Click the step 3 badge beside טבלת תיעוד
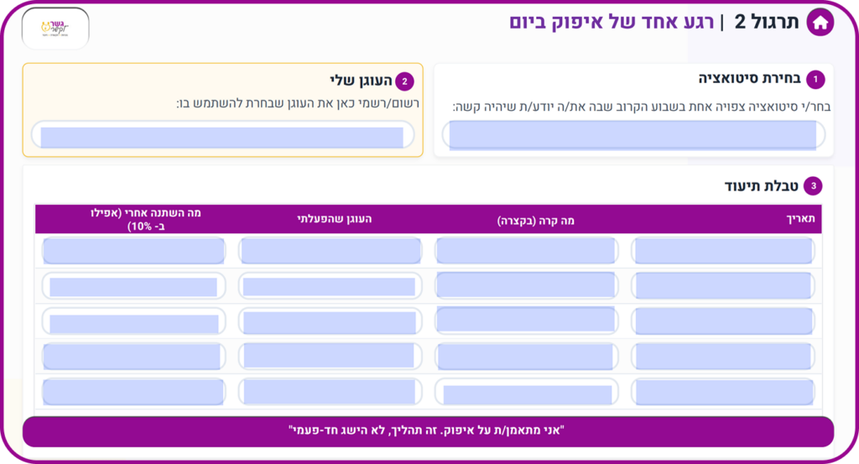This screenshot has height=464, width=859. (x=812, y=186)
